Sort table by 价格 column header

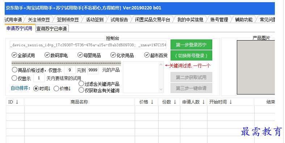[x=147, y=102]
